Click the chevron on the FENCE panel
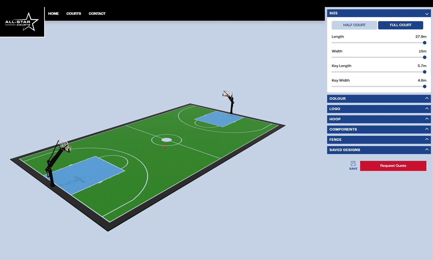 coord(427,139)
